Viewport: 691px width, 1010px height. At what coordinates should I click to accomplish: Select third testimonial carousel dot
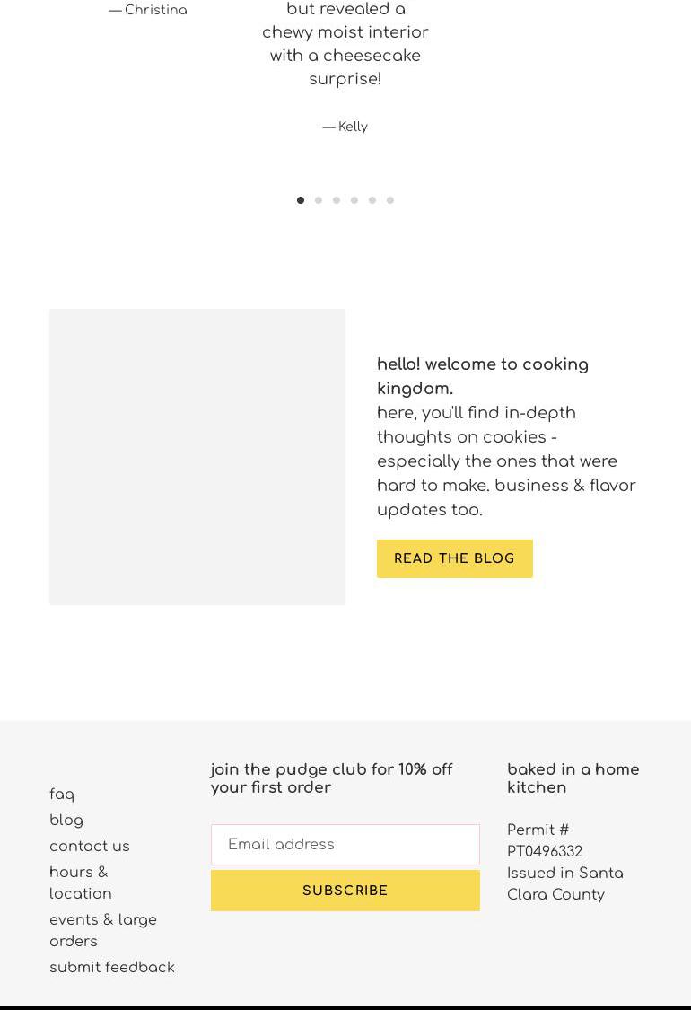click(x=337, y=200)
